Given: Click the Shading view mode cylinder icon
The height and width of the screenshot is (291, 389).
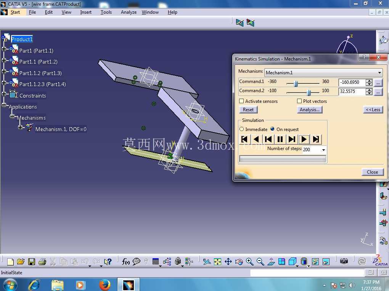Looking at the screenshot, I should 304,262.
